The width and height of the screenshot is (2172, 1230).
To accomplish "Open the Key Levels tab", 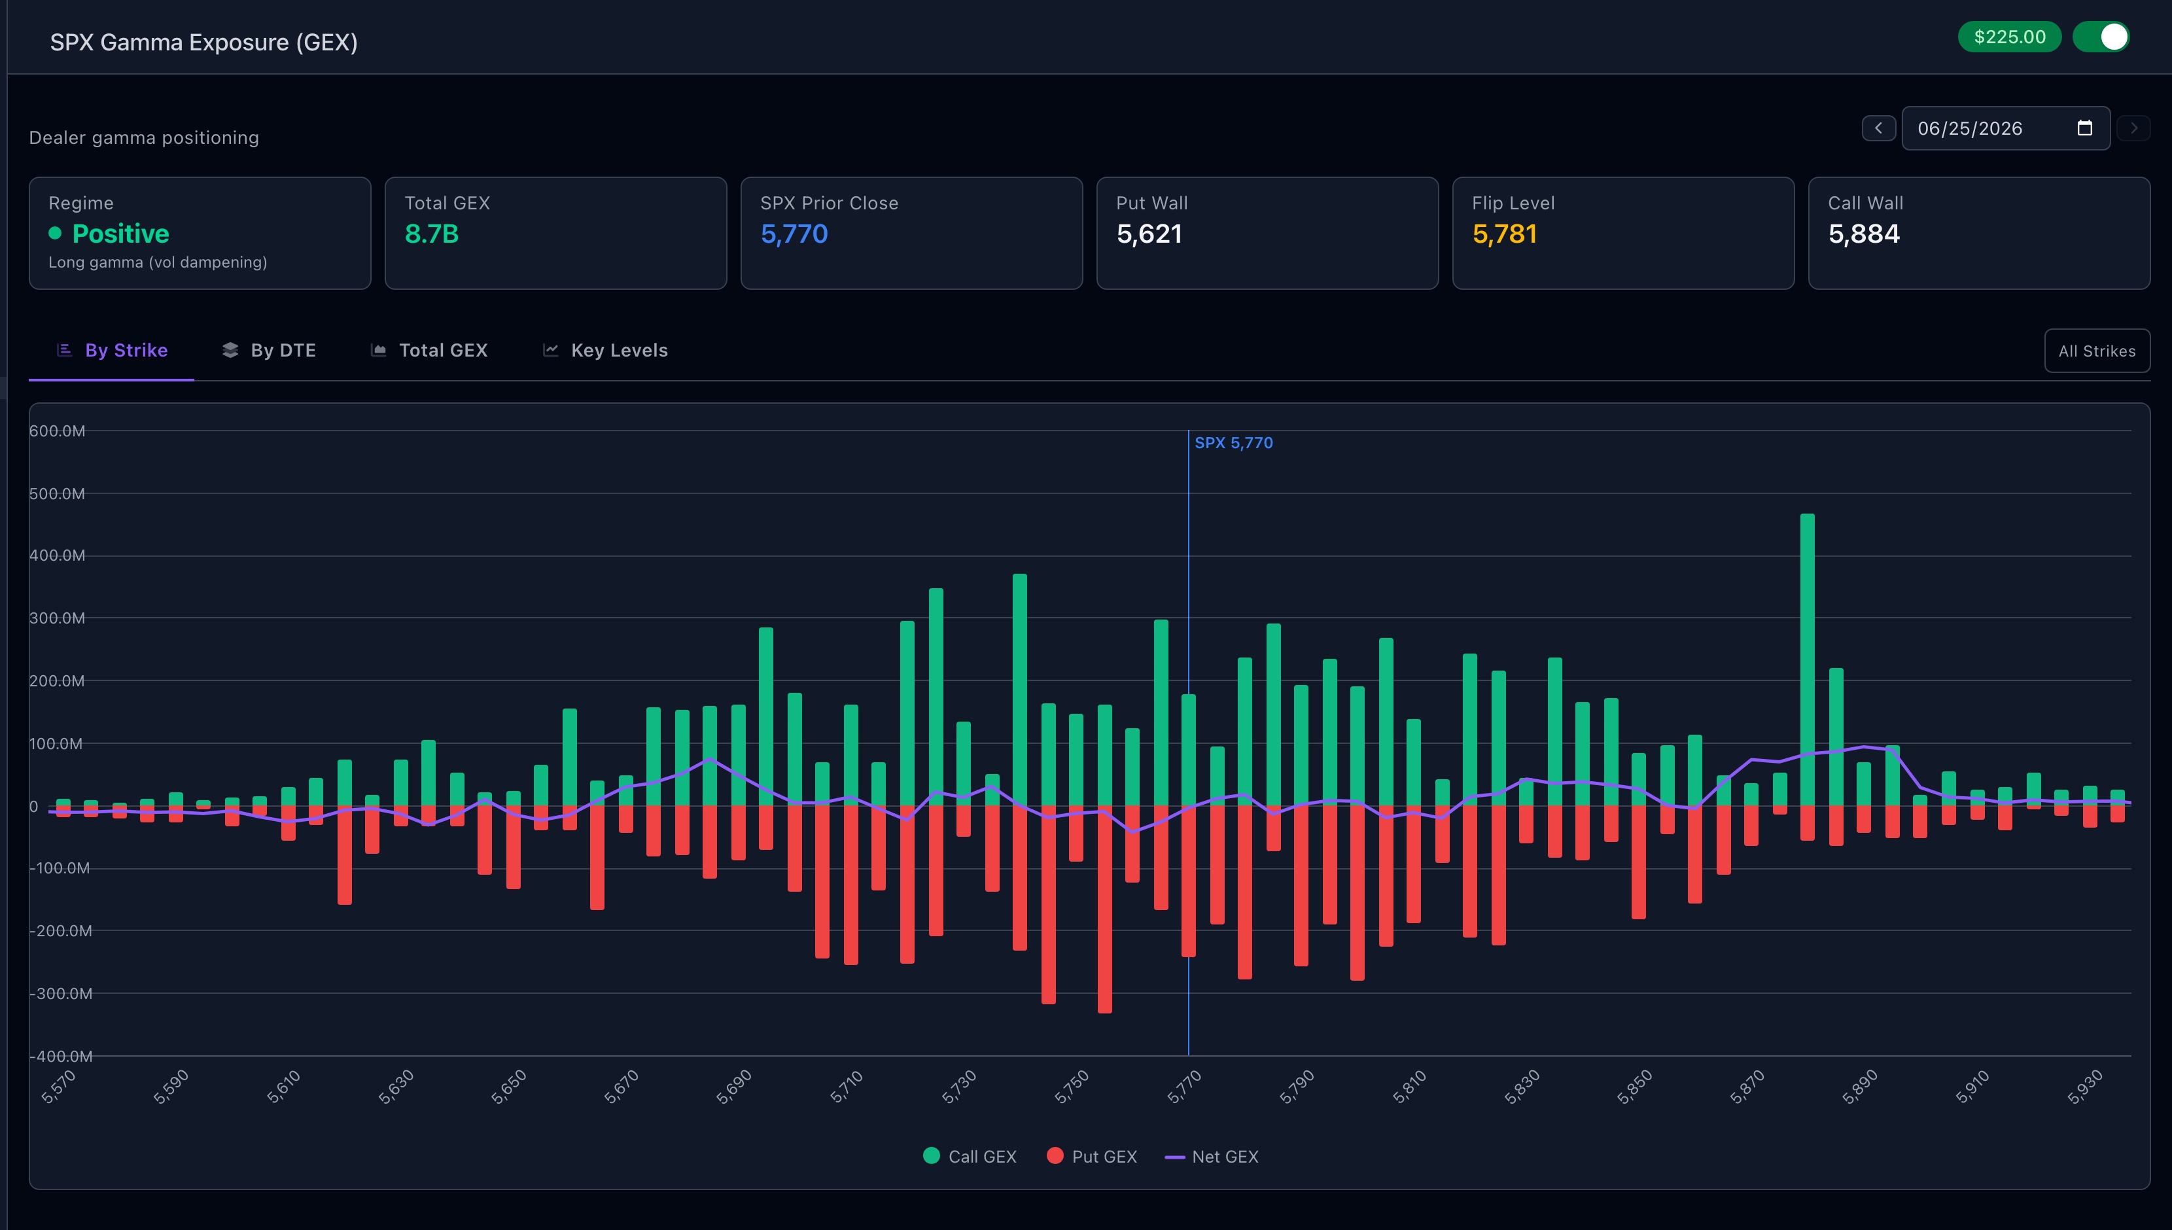I will (604, 351).
